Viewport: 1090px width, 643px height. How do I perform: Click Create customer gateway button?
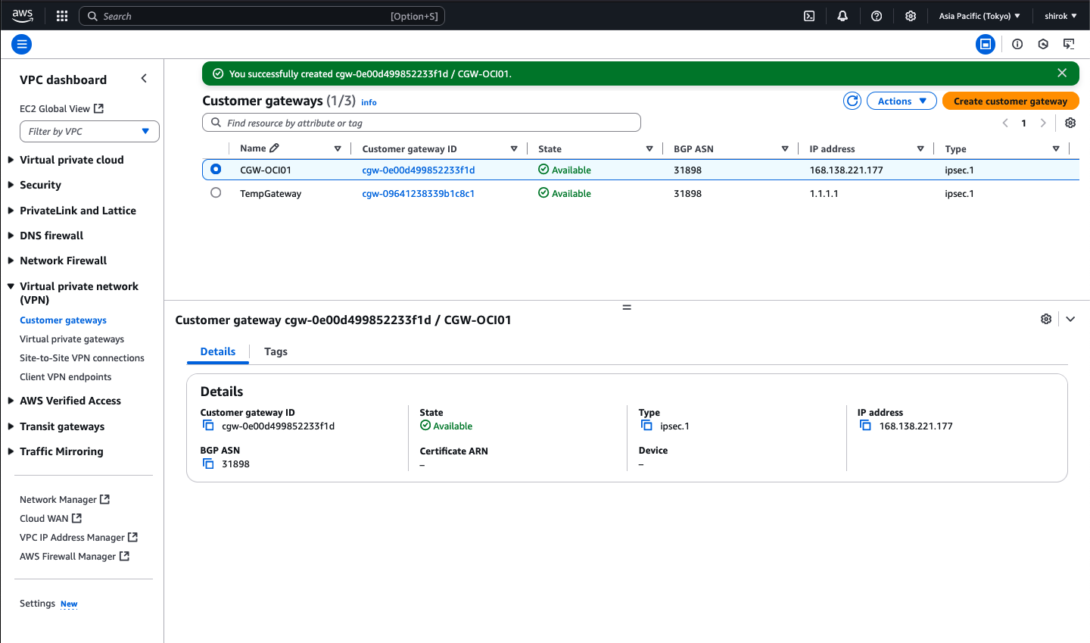1011,101
